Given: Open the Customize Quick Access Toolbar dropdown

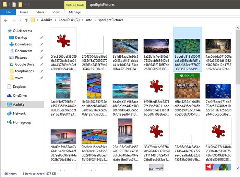Looking at the screenshot, I should [x=25, y=5].
